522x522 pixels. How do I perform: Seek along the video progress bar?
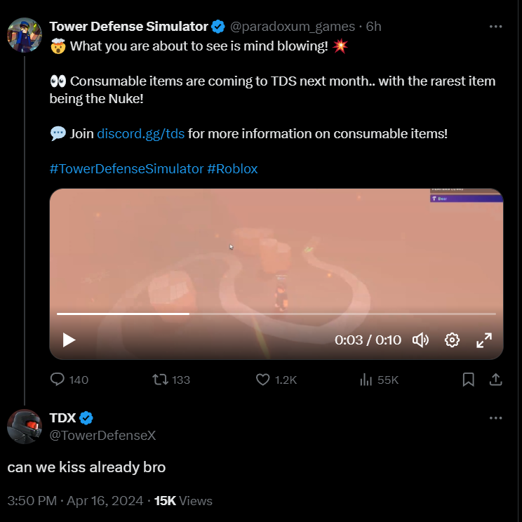(276, 314)
